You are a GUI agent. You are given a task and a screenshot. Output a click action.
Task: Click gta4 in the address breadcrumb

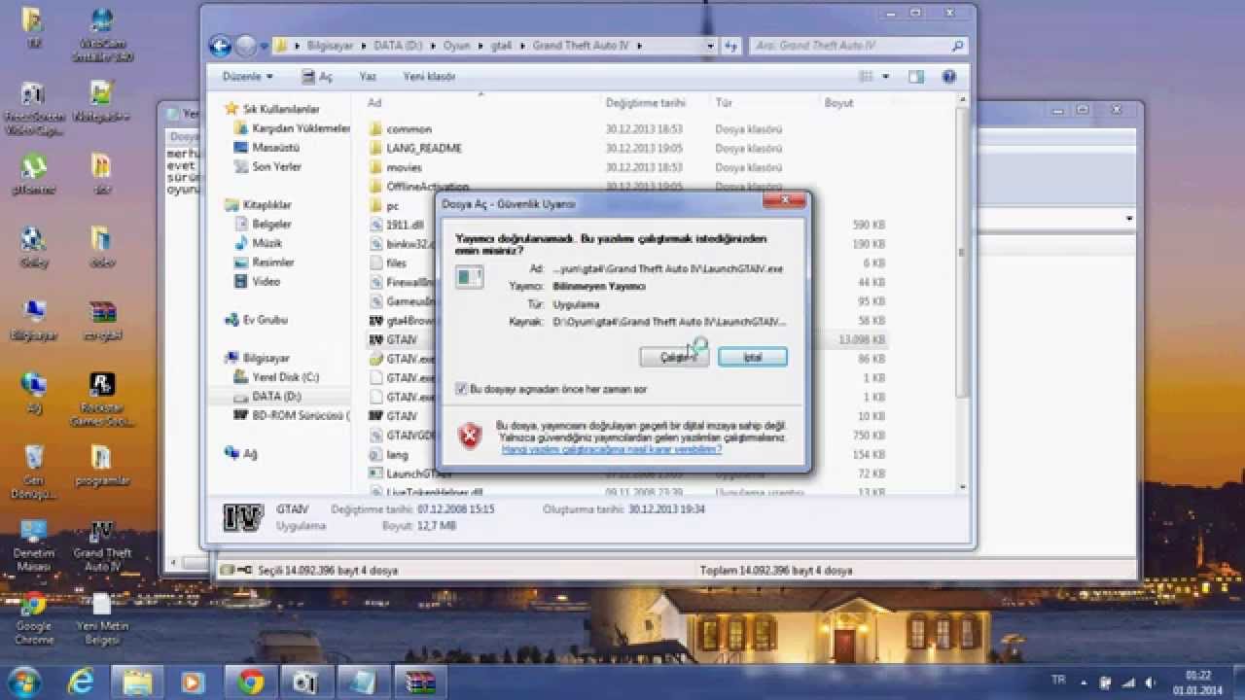pyautogui.click(x=502, y=46)
